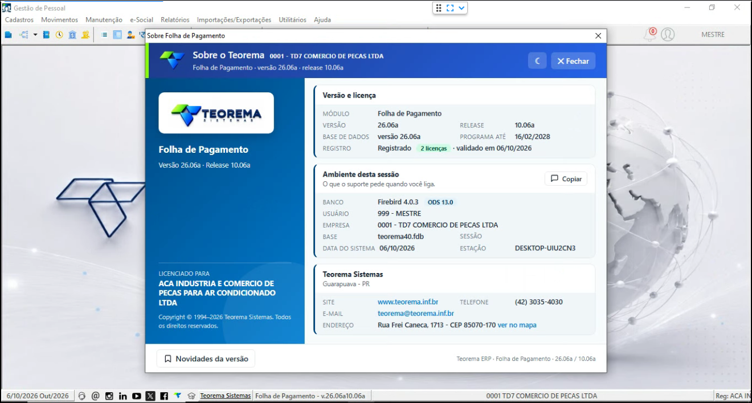The height and width of the screenshot is (403, 752).
Task: Open the graduation cap icon in status bar
Action: [191, 396]
